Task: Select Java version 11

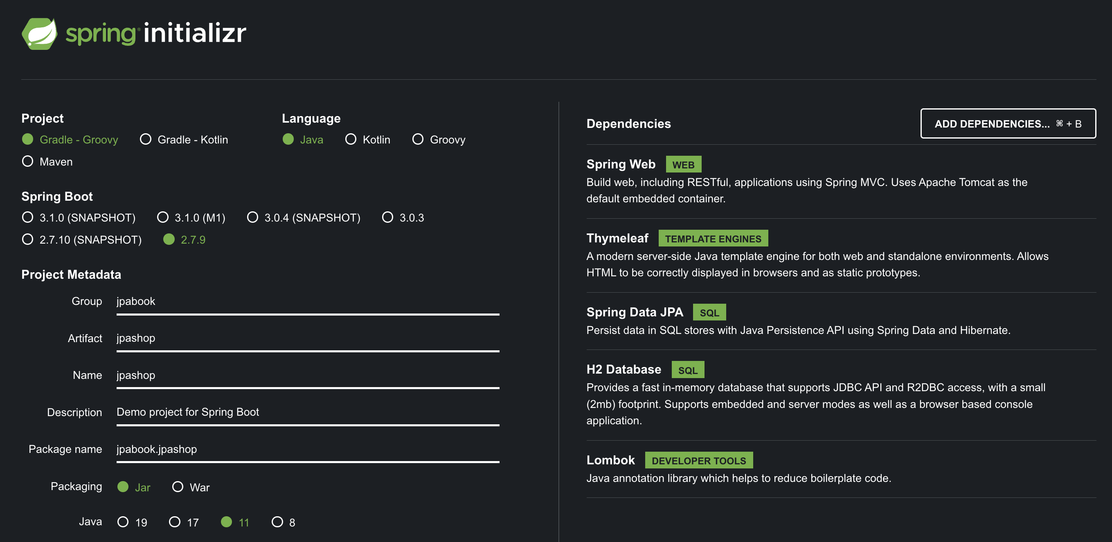Action: coord(235,522)
